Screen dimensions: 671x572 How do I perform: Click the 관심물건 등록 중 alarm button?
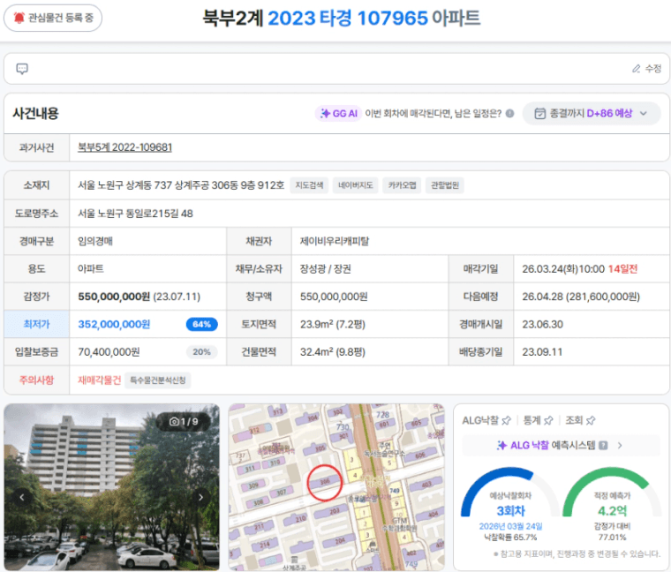pyautogui.click(x=53, y=18)
